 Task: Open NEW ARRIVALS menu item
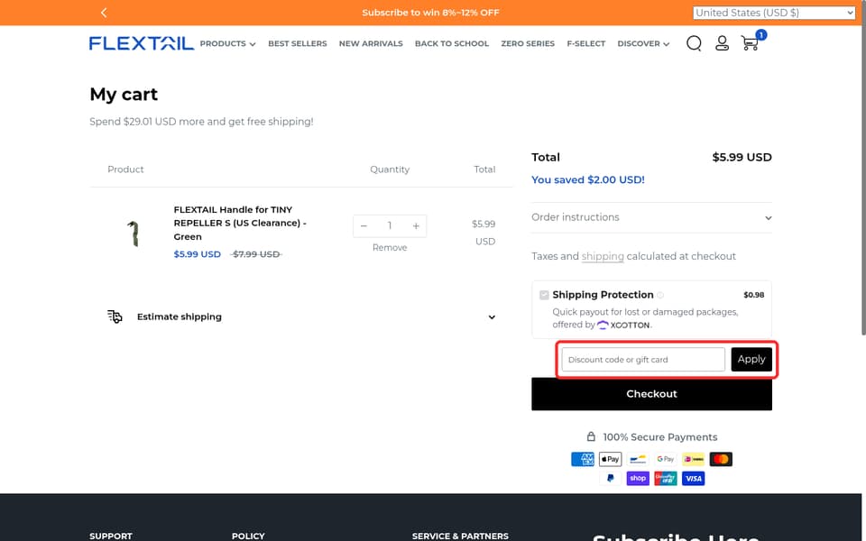click(371, 43)
